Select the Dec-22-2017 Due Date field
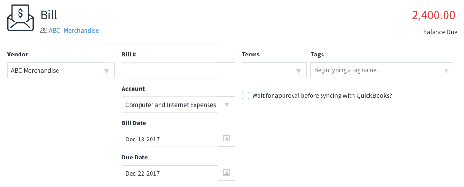The image size is (464, 187). 178,173
